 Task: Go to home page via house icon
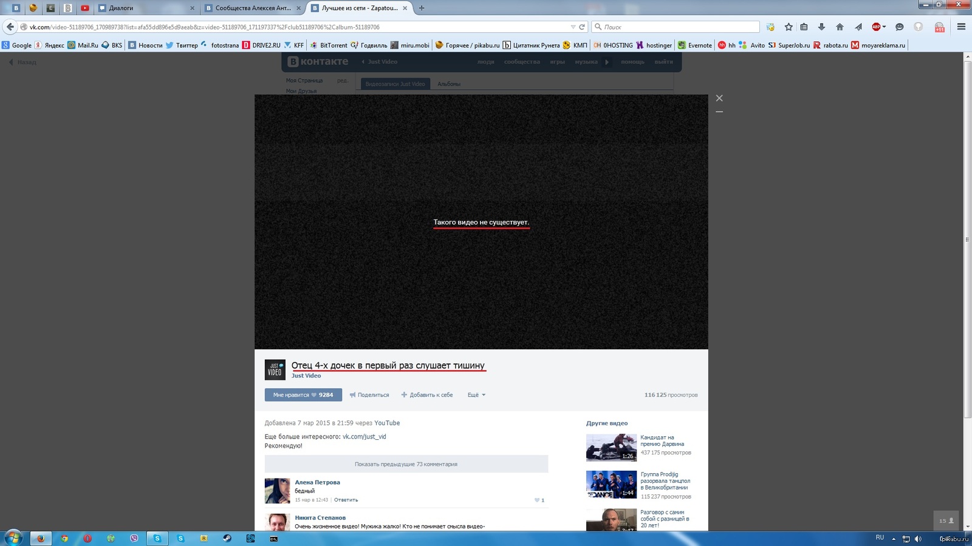(x=840, y=27)
